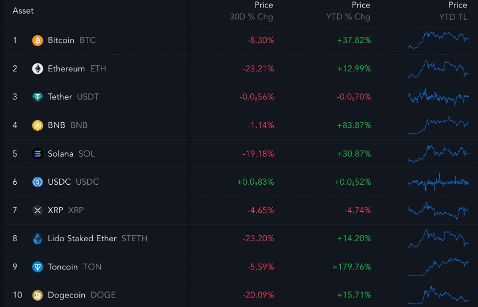Click the Ethereum coin logo
Screen dimensions: 478x307
pos(37,68)
